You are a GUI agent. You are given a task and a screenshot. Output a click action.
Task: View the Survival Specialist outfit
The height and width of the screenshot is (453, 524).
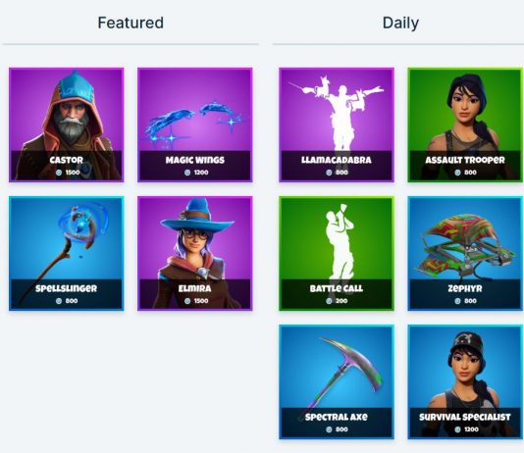(x=465, y=381)
